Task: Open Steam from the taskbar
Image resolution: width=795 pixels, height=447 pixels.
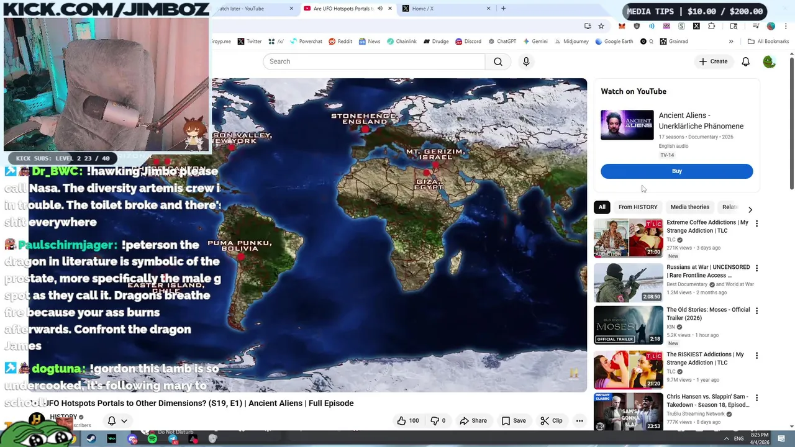Action: point(91,439)
